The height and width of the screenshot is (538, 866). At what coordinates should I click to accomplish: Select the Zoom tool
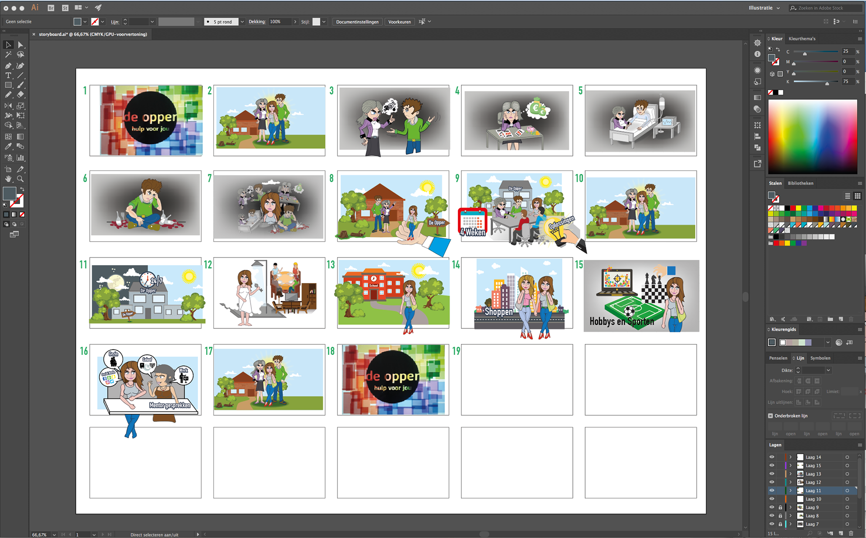coord(20,179)
